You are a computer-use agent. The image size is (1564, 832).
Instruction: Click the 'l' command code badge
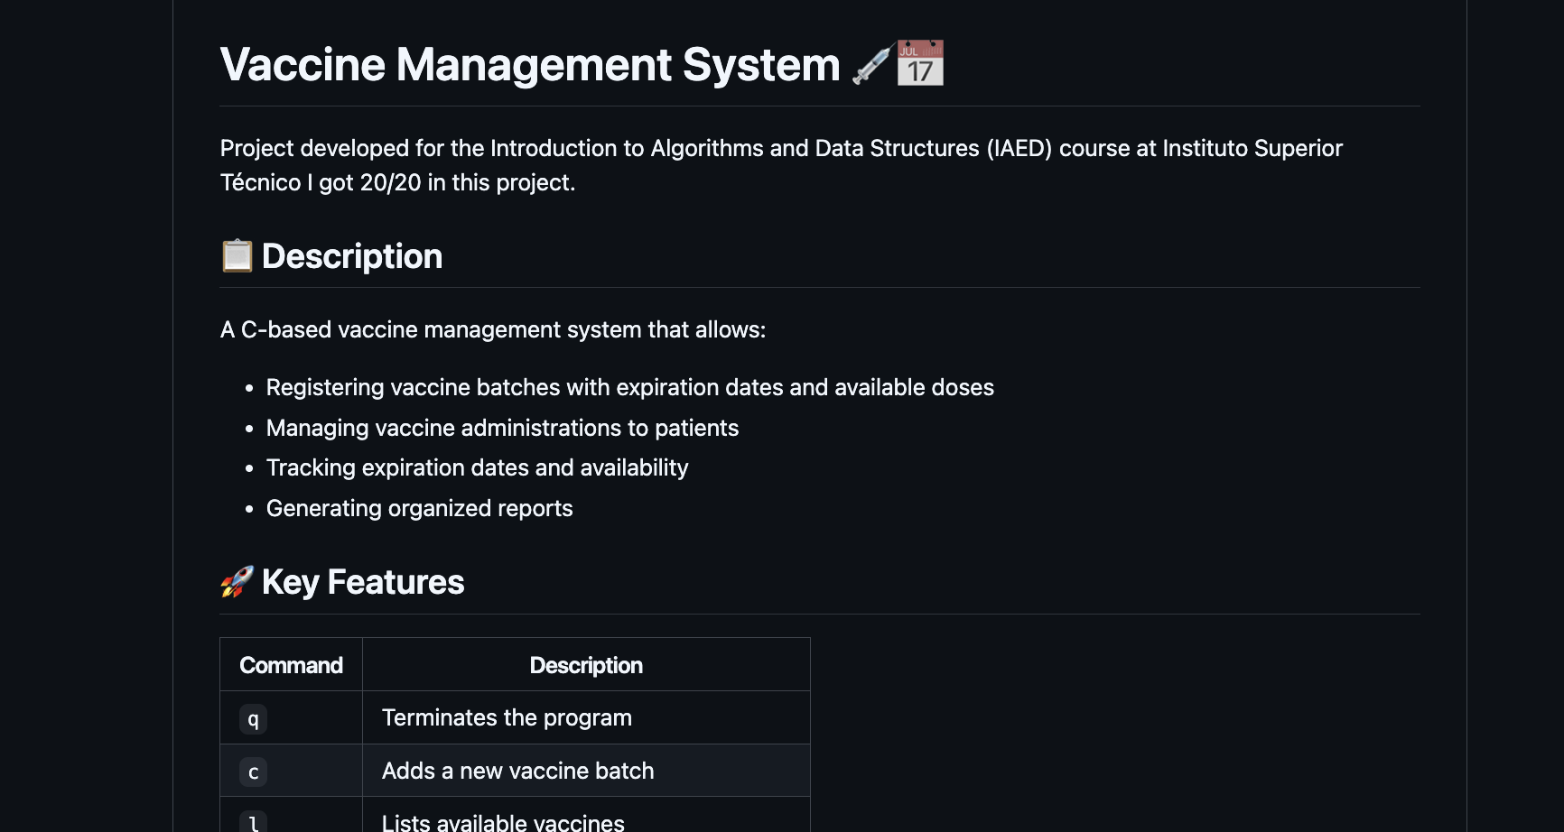tap(253, 822)
